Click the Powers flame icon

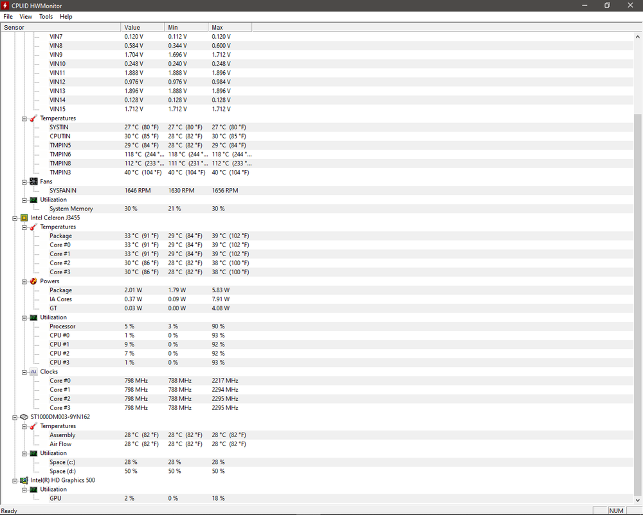(33, 281)
